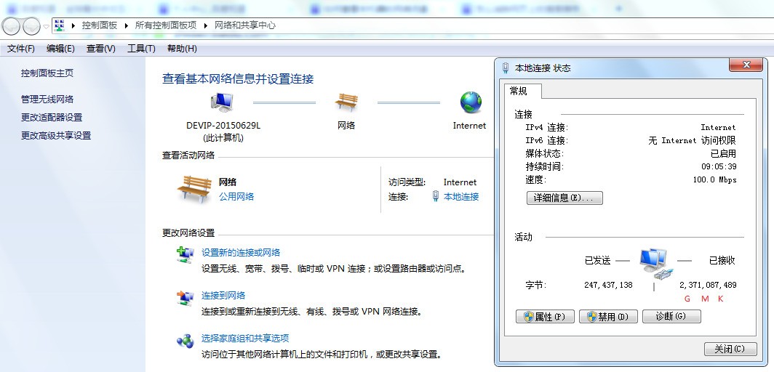Image resolution: width=774 pixels, height=372 pixels.
Task: Click the 本地连接 connection link
Action: (461, 197)
